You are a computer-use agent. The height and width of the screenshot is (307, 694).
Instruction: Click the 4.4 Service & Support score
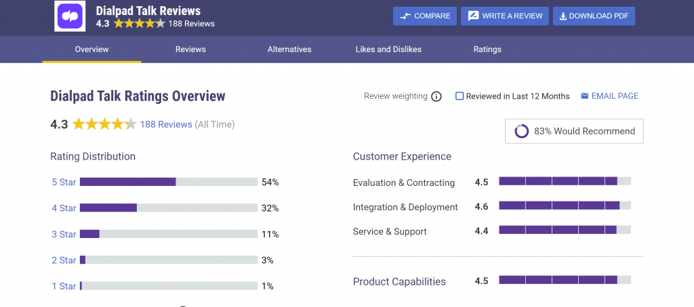pyautogui.click(x=482, y=231)
